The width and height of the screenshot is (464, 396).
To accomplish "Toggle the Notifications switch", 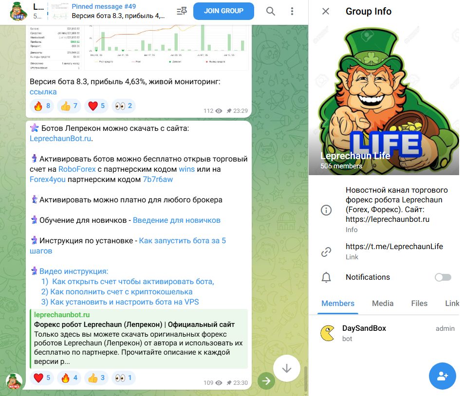I will 443,277.
